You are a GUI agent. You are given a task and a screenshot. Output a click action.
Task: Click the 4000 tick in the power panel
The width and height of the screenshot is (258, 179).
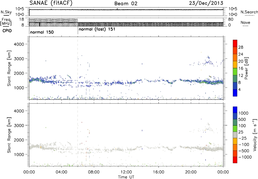19,44
